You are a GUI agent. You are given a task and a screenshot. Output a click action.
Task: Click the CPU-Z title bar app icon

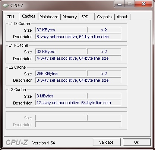coord(6,6)
